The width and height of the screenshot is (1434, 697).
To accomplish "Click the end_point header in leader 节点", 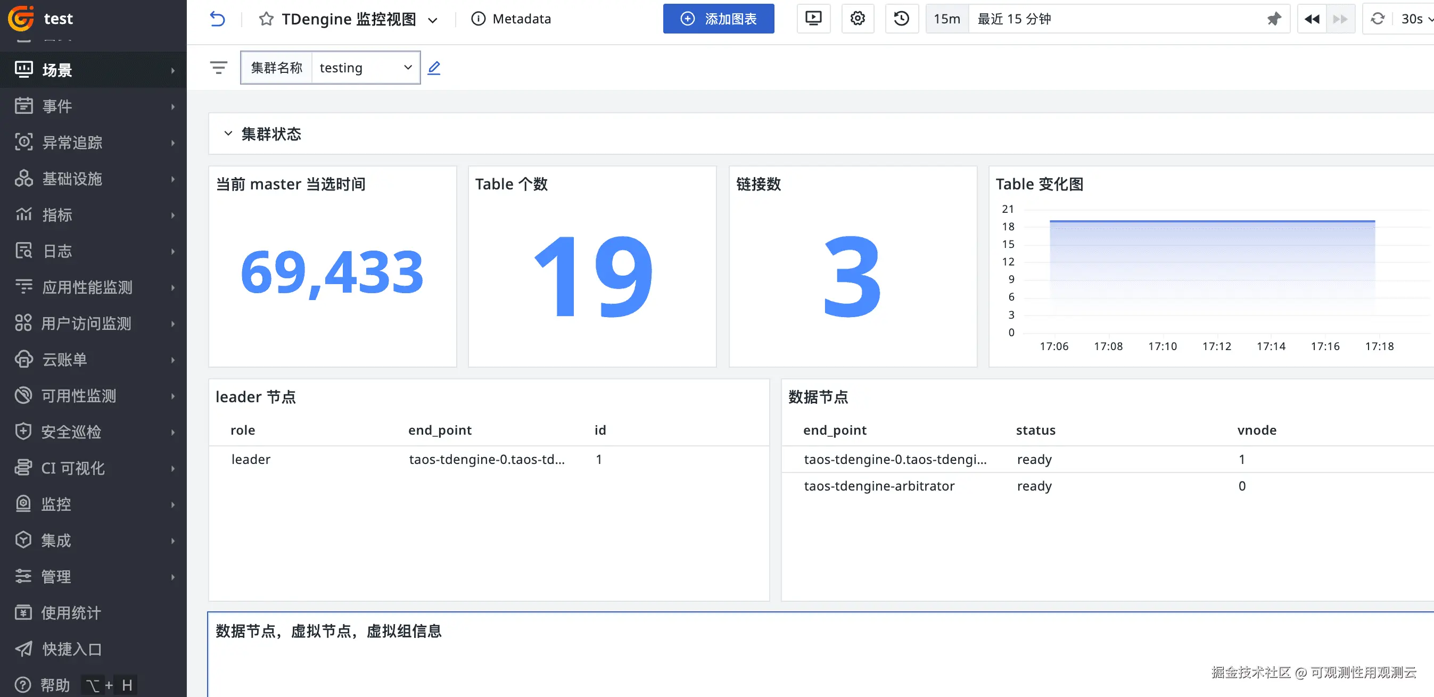I will pos(440,430).
